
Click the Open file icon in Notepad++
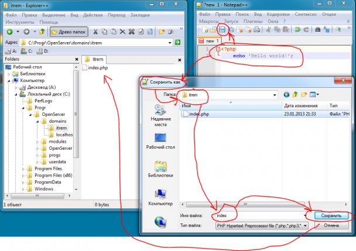[213, 29]
